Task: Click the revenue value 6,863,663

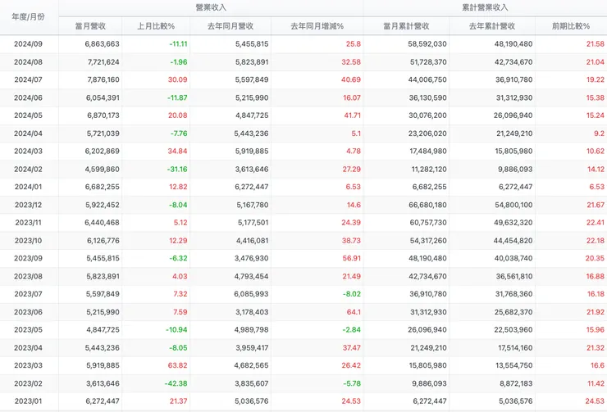Action: (x=103, y=43)
